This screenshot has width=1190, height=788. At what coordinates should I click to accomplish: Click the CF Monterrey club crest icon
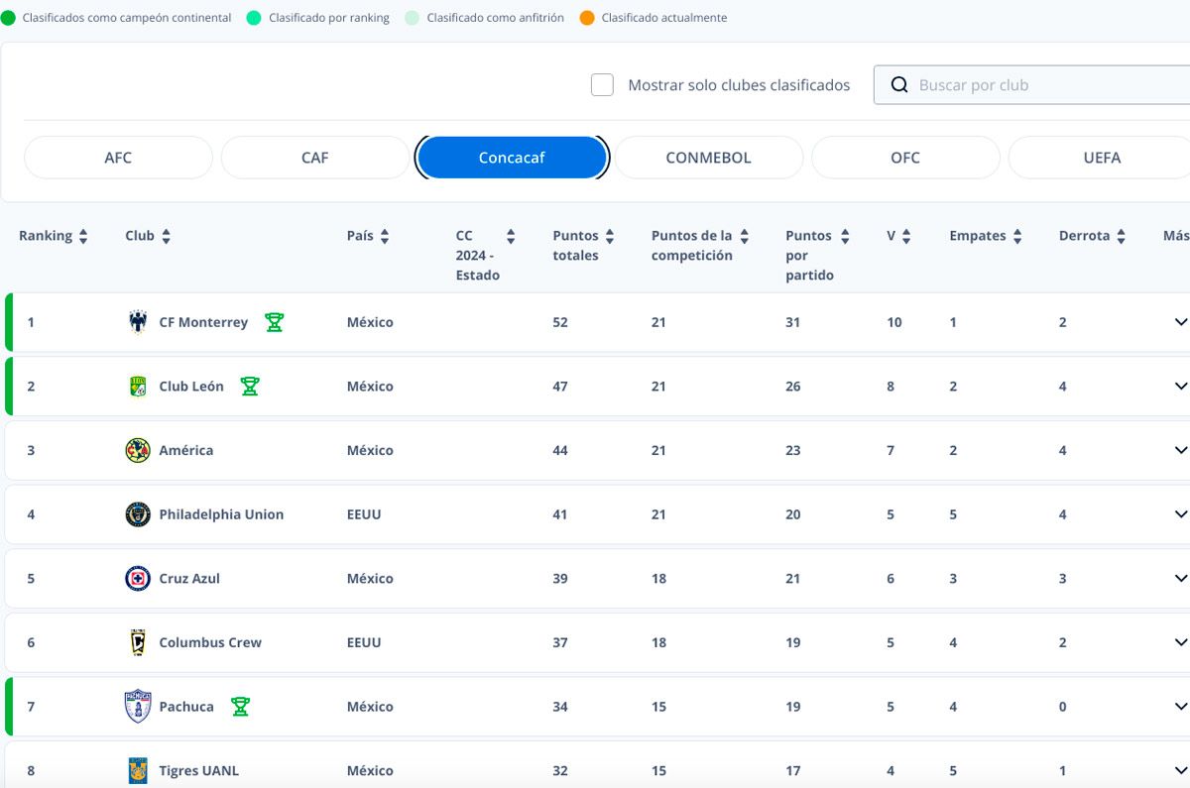[x=138, y=322]
